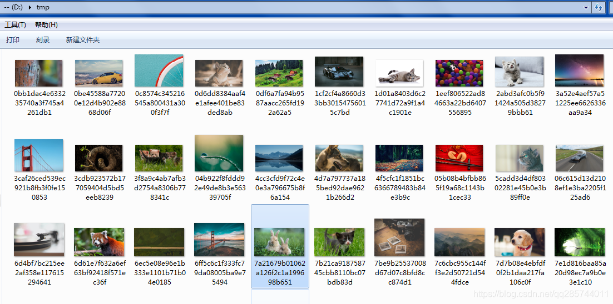Select night sky thumbnail 3a52e4aef57a5

pyautogui.click(x=580, y=70)
